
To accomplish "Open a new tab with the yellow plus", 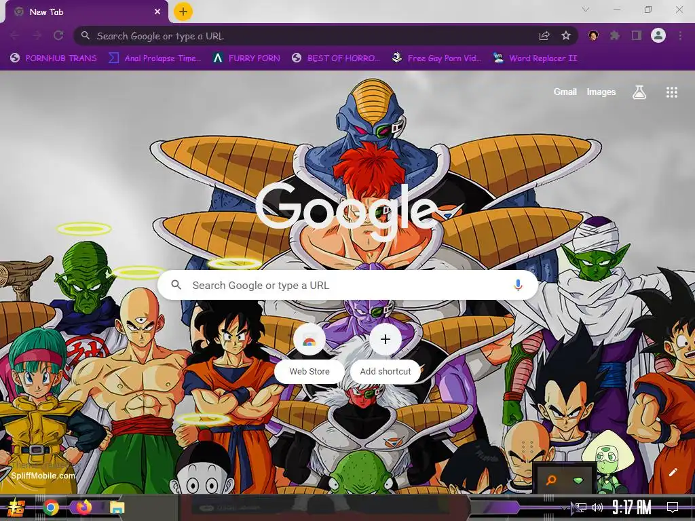I will [183, 12].
